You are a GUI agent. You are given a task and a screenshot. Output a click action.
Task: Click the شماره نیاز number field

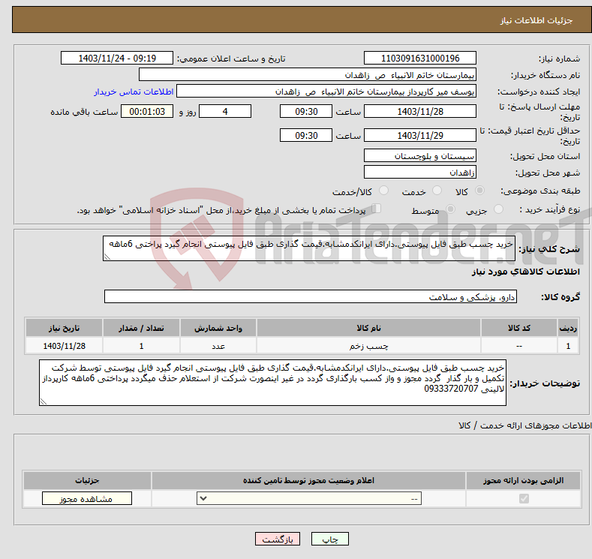pos(419,59)
